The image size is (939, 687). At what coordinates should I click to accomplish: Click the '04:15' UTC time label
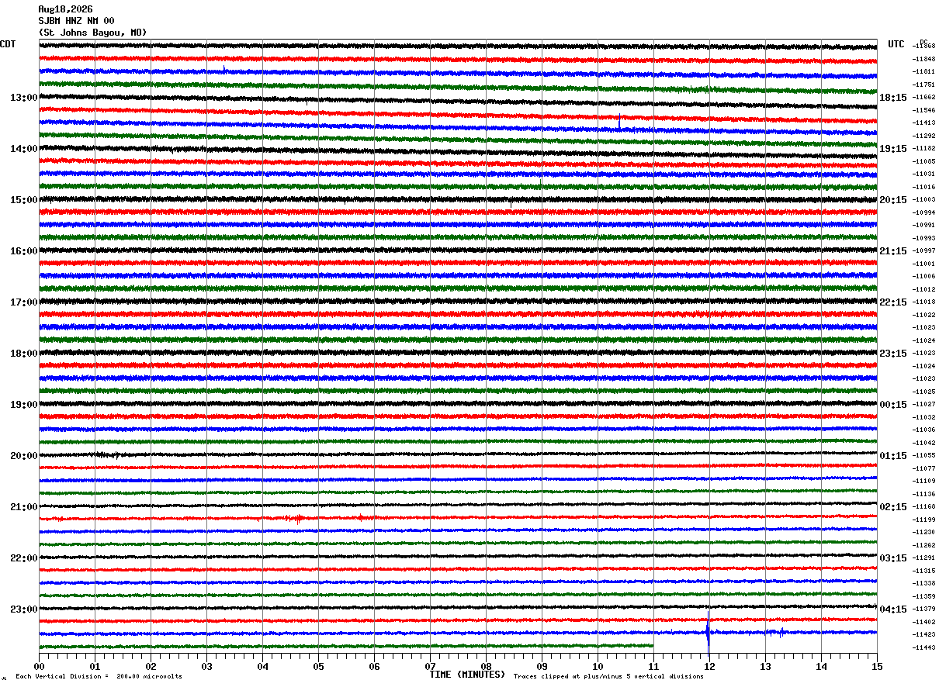pos(893,609)
